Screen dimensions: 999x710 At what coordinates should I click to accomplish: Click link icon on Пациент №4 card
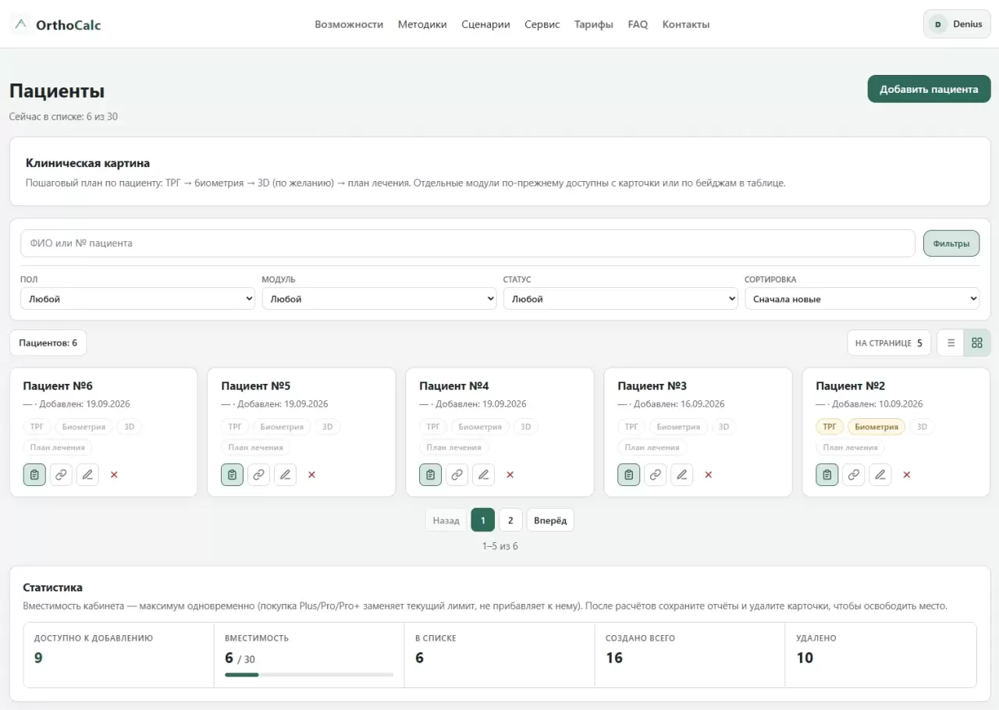click(457, 474)
